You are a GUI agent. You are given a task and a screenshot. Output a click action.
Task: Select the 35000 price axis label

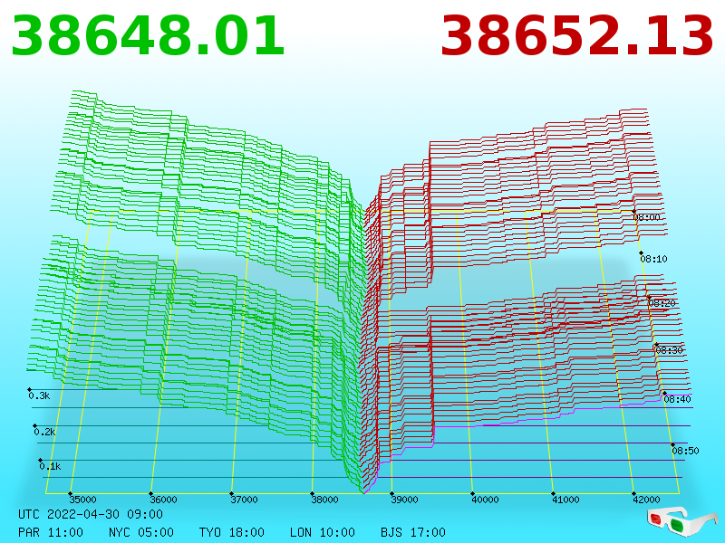point(82,500)
